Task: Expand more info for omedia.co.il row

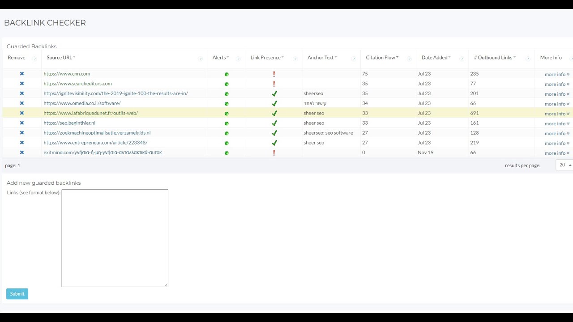Action: tap(557, 104)
